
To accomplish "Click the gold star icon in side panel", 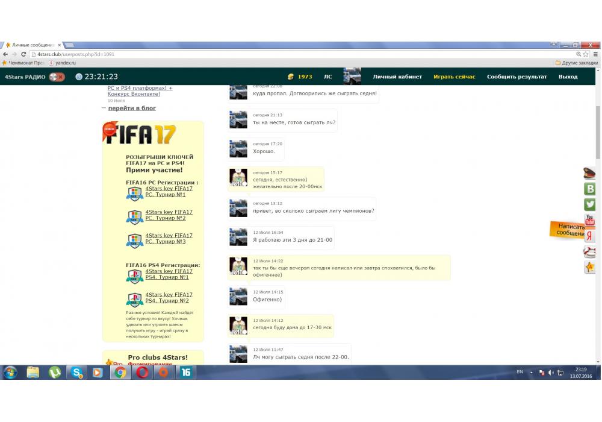I will tap(590, 267).
